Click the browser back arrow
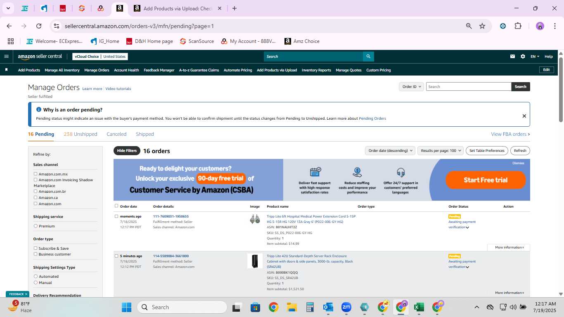Viewport: 564px width, 317px height. pyautogui.click(x=9, y=26)
